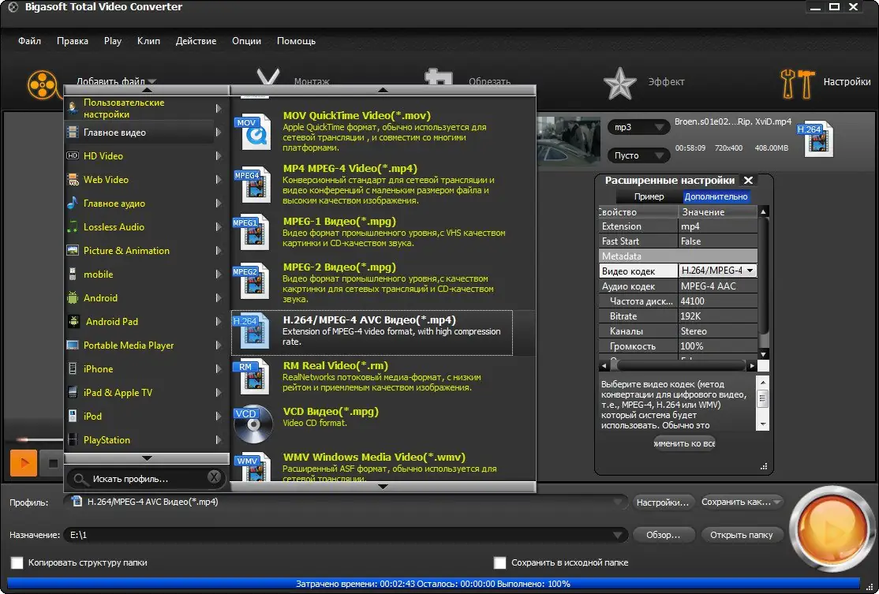This screenshot has height=594, width=879.
Task: Open the mp3 audio track dropdown
Action: (638, 127)
